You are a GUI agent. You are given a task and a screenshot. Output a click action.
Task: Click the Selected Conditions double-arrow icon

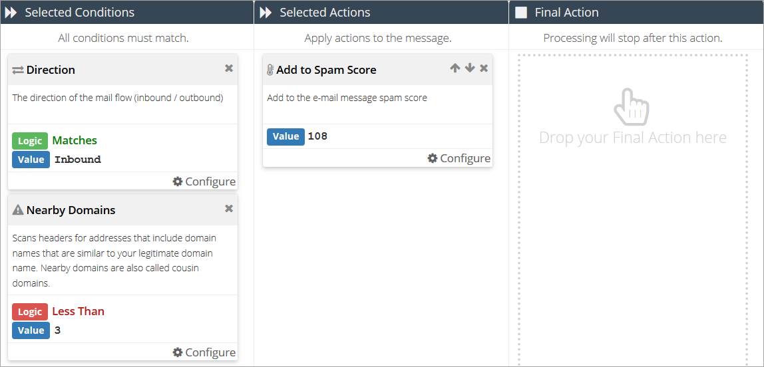point(11,13)
